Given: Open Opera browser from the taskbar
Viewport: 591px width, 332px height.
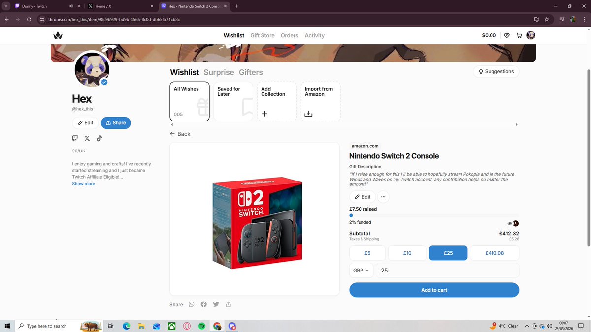Looking at the screenshot, I should pos(187,326).
